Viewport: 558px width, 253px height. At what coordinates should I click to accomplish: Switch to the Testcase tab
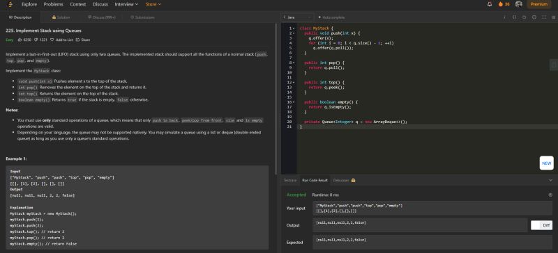pos(289,180)
